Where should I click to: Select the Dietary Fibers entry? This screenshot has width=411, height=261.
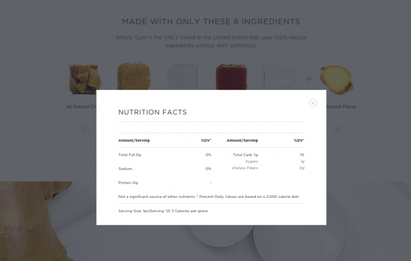tap(245, 168)
